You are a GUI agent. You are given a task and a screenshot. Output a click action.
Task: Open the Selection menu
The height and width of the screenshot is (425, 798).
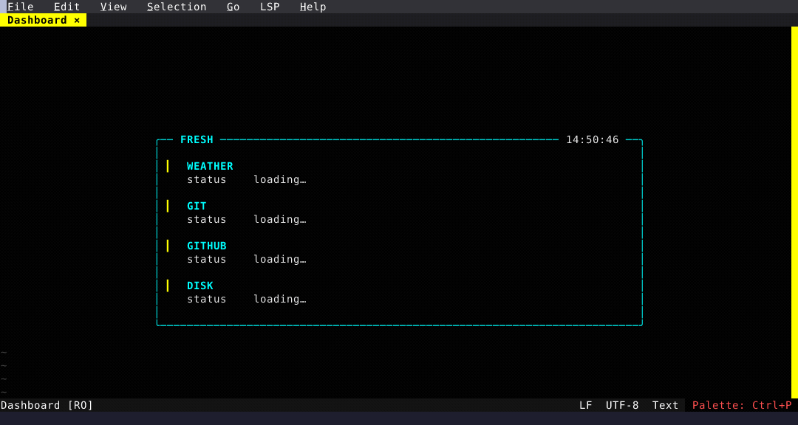point(177,7)
